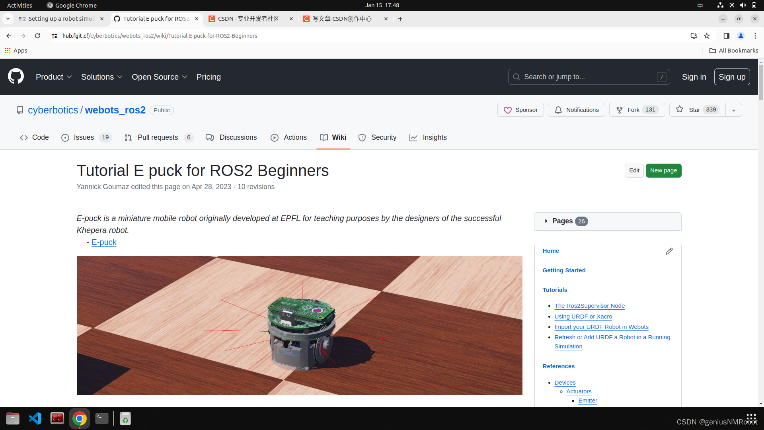The width and height of the screenshot is (764, 430).
Task: Click the pencil icon next to Home
Action: tap(669, 251)
